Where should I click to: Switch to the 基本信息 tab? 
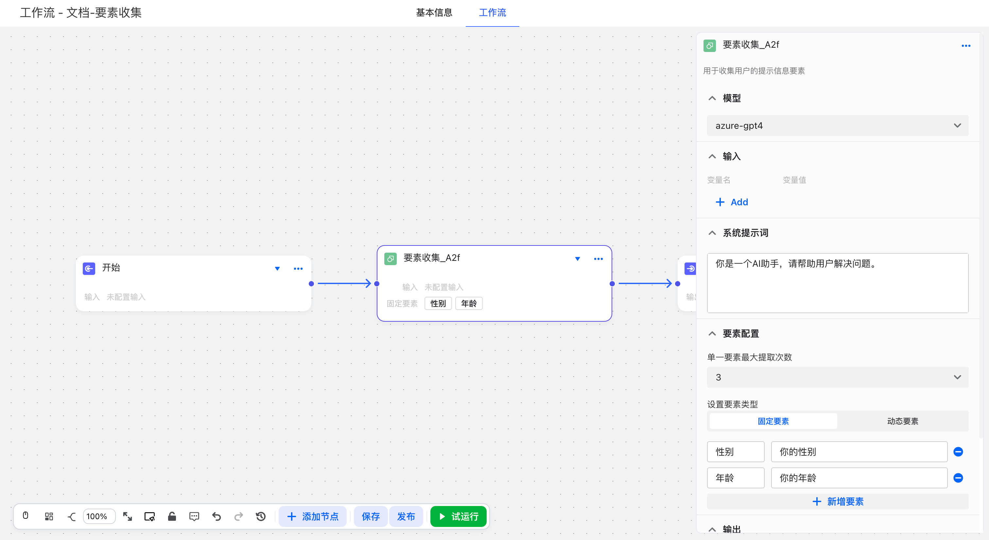pyautogui.click(x=434, y=13)
